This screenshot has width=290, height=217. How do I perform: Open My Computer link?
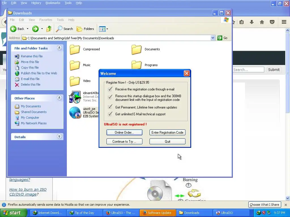click(30, 118)
